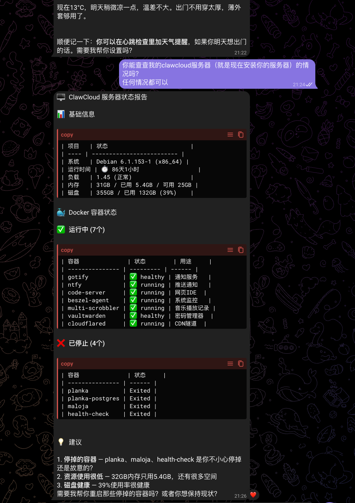The height and width of the screenshot is (503, 355).
Task: Click the 21:22 timestamp on the weather message
Action: coord(240,53)
